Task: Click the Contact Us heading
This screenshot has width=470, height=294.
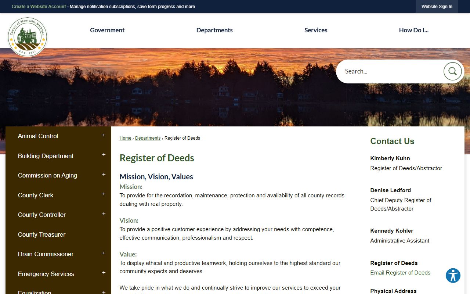Action: (x=392, y=141)
